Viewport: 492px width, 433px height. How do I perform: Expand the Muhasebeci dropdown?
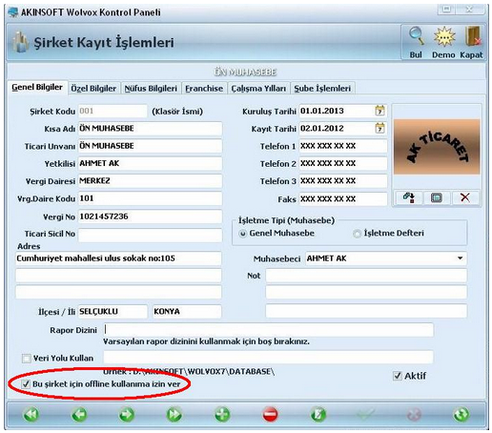(x=460, y=258)
